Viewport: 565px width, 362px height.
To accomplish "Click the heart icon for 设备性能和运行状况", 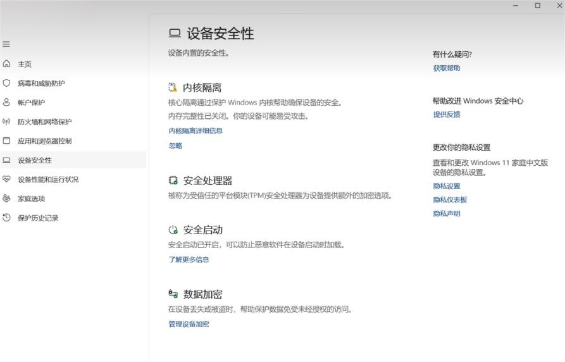I will (x=6, y=179).
